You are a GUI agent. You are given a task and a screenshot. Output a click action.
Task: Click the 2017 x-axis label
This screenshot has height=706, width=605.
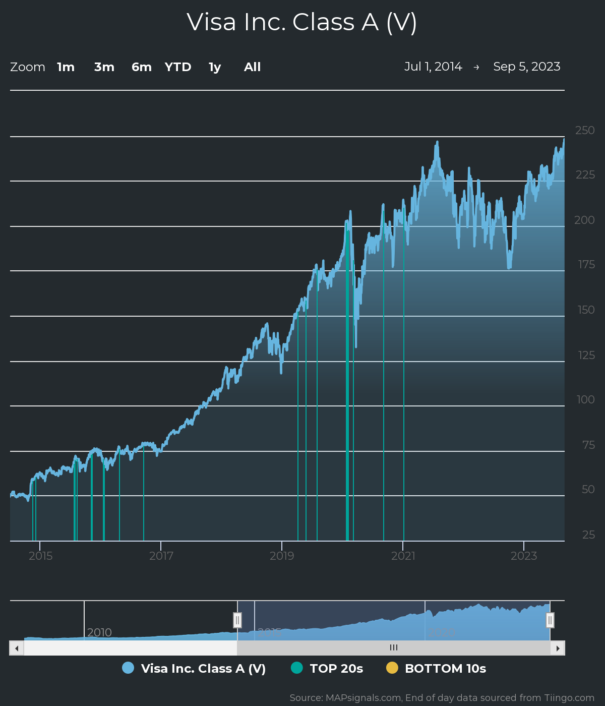tap(161, 556)
